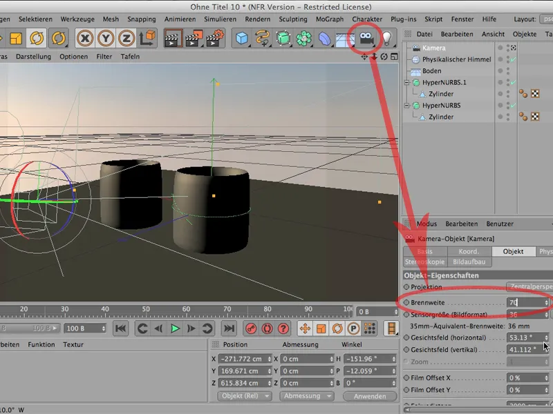Click Position X field stepper
This screenshot has width=553, height=414.
point(270,359)
